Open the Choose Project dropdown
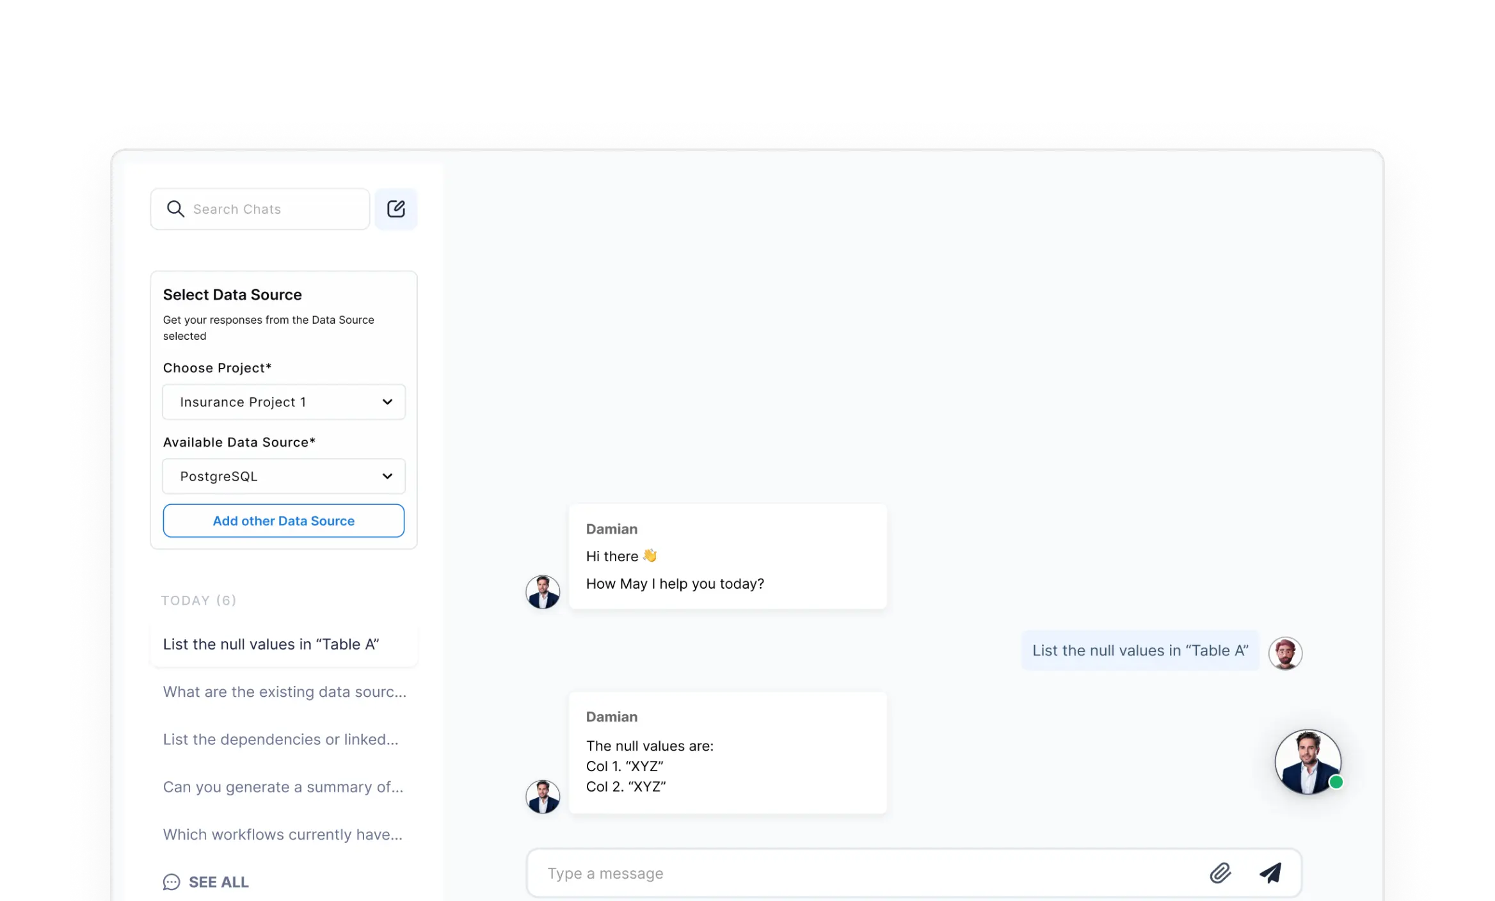 (284, 402)
